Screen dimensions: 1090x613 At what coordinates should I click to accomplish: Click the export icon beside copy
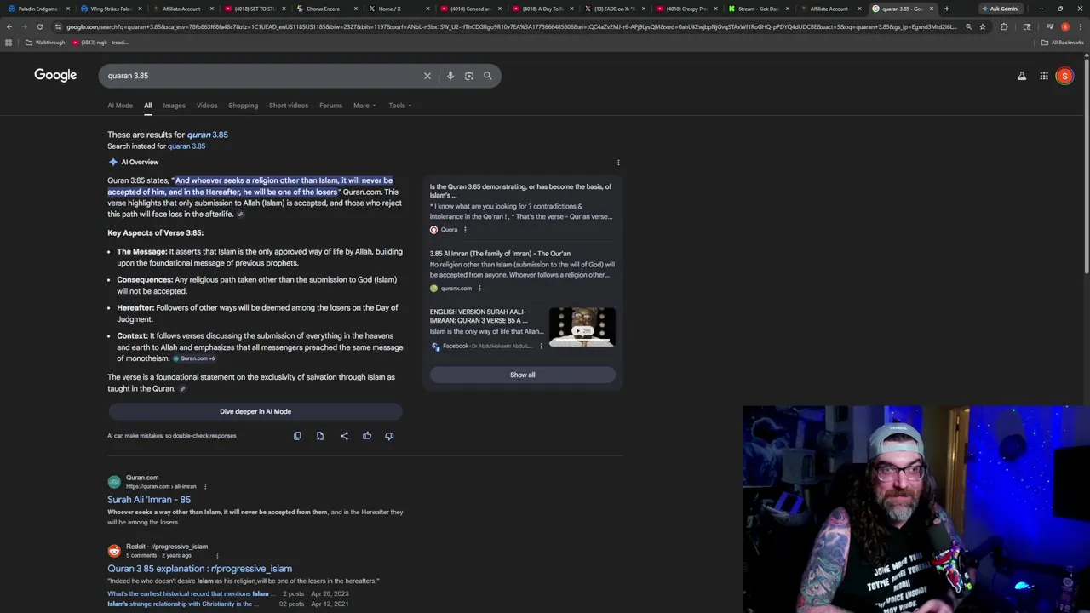click(320, 436)
